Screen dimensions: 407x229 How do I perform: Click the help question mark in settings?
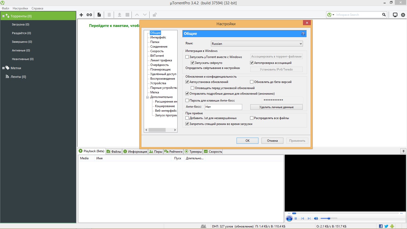tap(303, 34)
